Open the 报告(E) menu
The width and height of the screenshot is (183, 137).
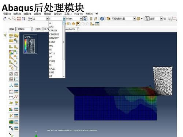click(x=47, y=14)
